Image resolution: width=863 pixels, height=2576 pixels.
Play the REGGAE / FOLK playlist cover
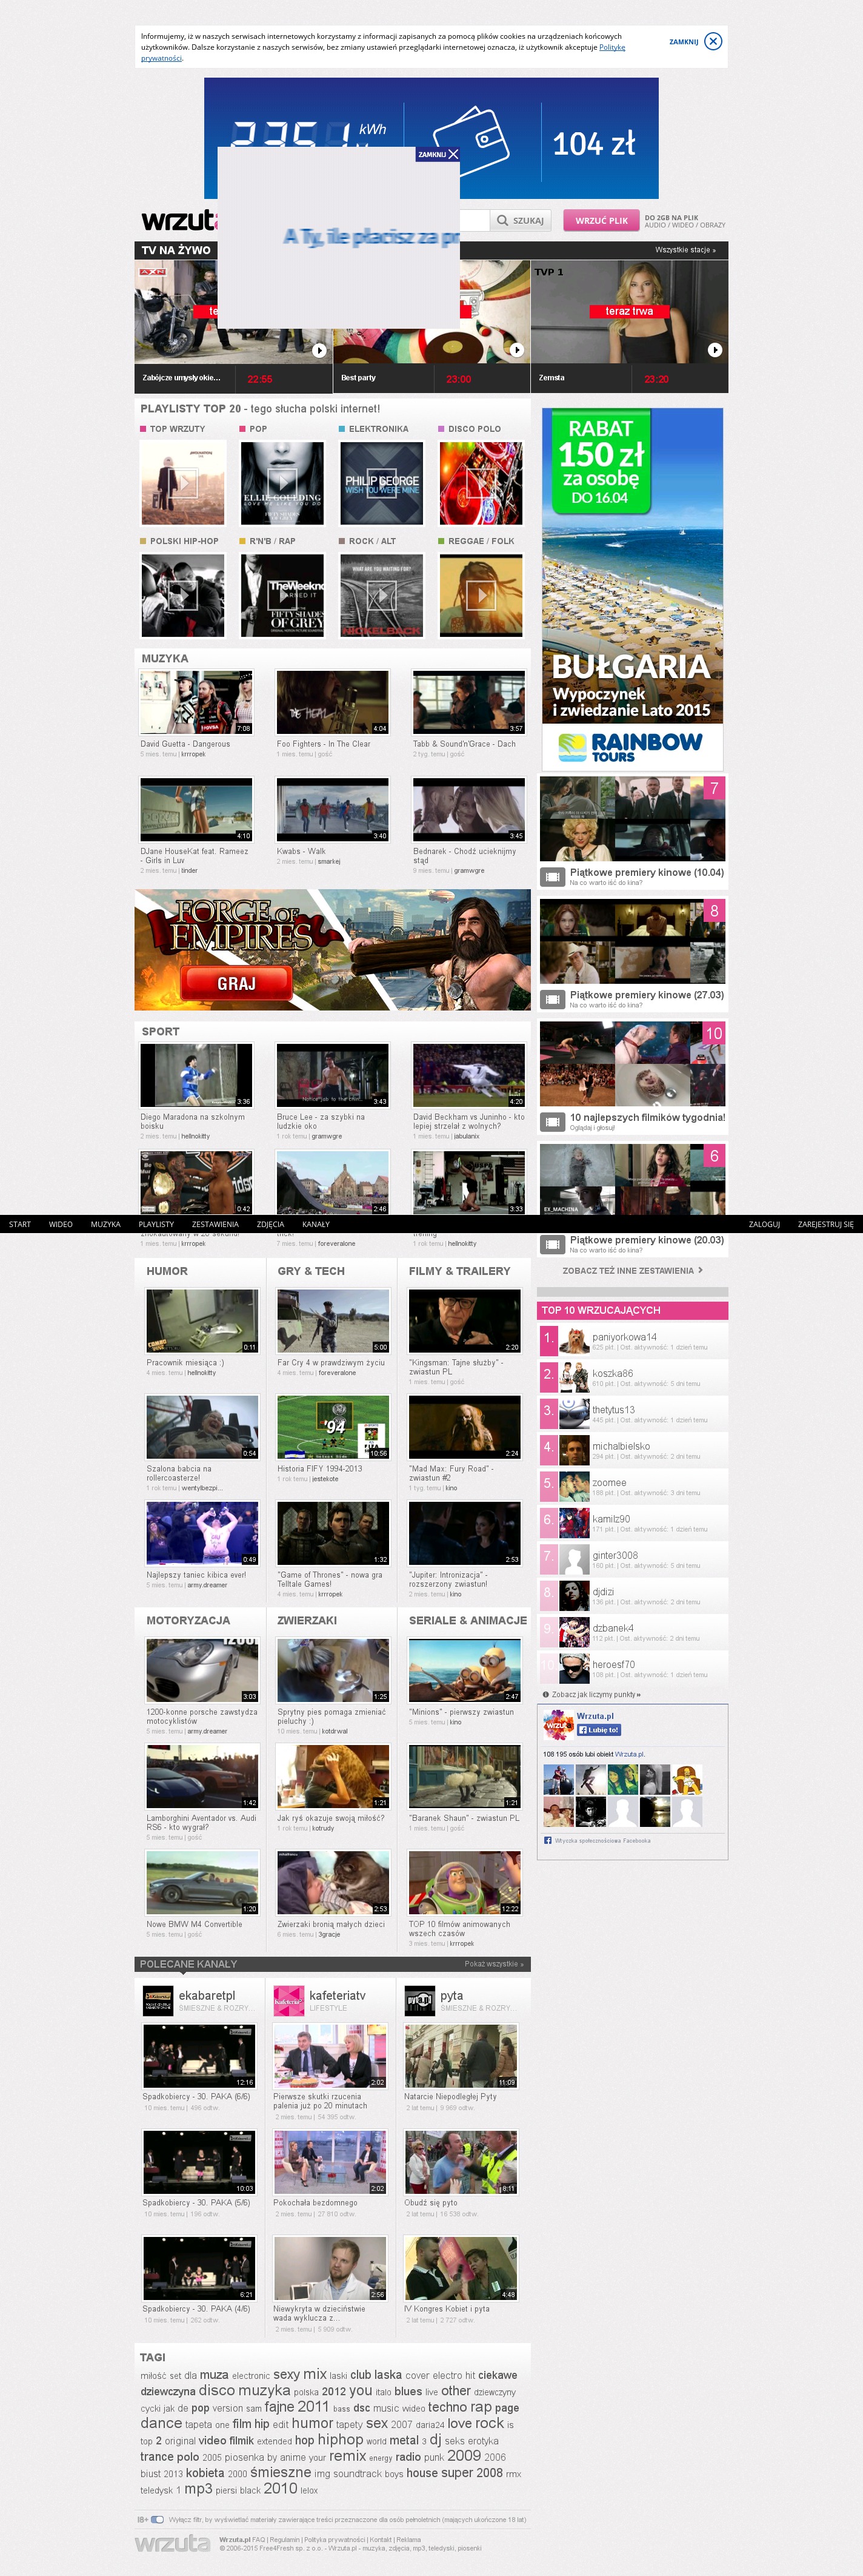tap(481, 596)
